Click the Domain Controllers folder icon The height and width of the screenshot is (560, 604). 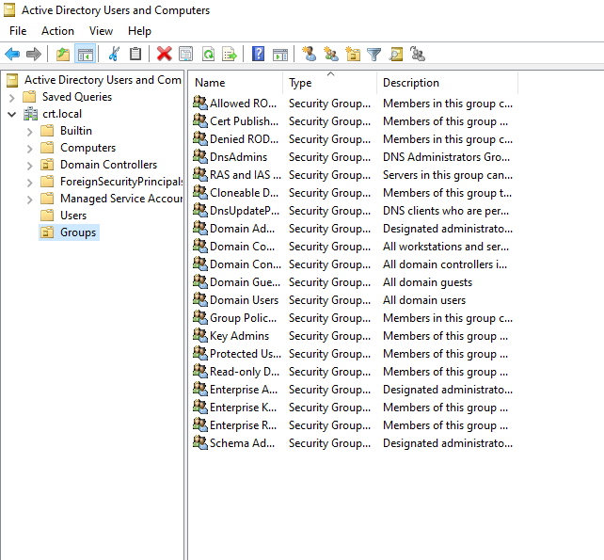[47, 165]
